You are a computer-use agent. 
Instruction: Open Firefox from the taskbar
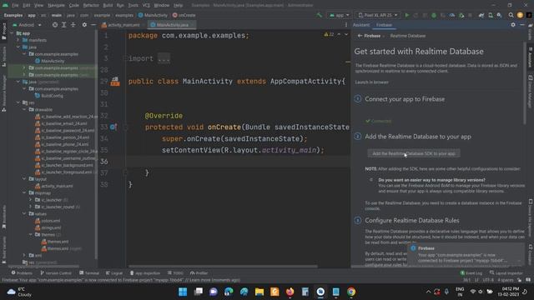point(290,292)
